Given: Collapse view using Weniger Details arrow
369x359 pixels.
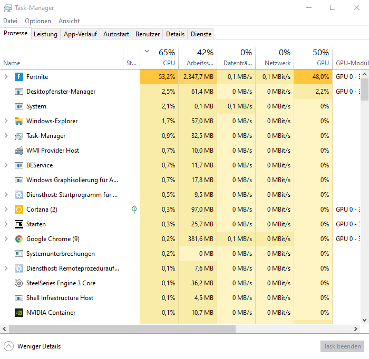Looking at the screenshot, I should point(9,346).
